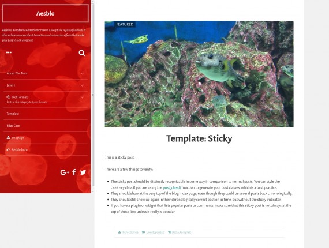The width and height of the screenshot is (329, 248).
Task: Click the hand icon beside Aesblo Intro
Action: (8, 149)
